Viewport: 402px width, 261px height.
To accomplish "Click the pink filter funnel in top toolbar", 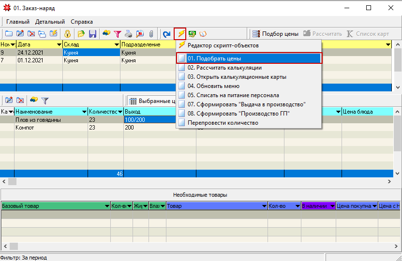I will pos(118,34).
